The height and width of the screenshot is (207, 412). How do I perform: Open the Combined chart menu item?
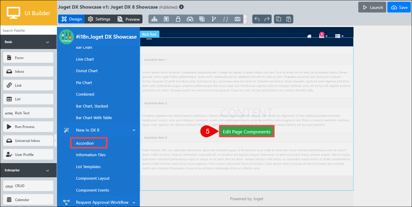[x=85, y=94]
